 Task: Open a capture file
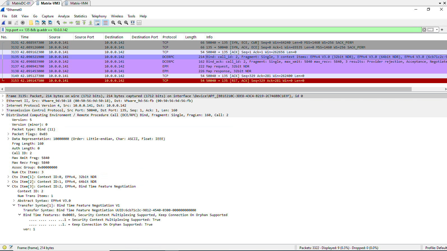pos(31,23)
